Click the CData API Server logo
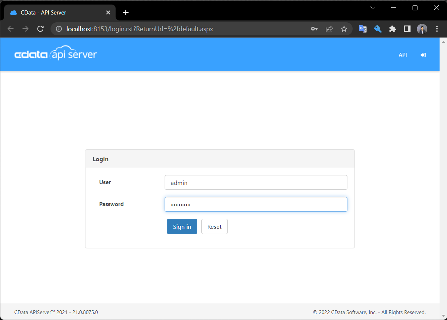 [56, 54]
